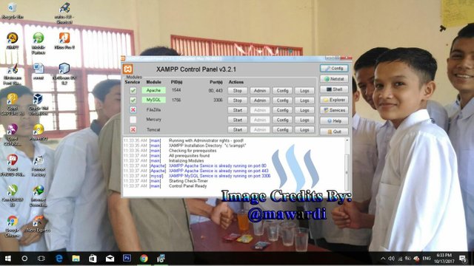The image size is (474, 266).
Task: Toggle the empty Mercury service checkbox
Action: (133, 120)
